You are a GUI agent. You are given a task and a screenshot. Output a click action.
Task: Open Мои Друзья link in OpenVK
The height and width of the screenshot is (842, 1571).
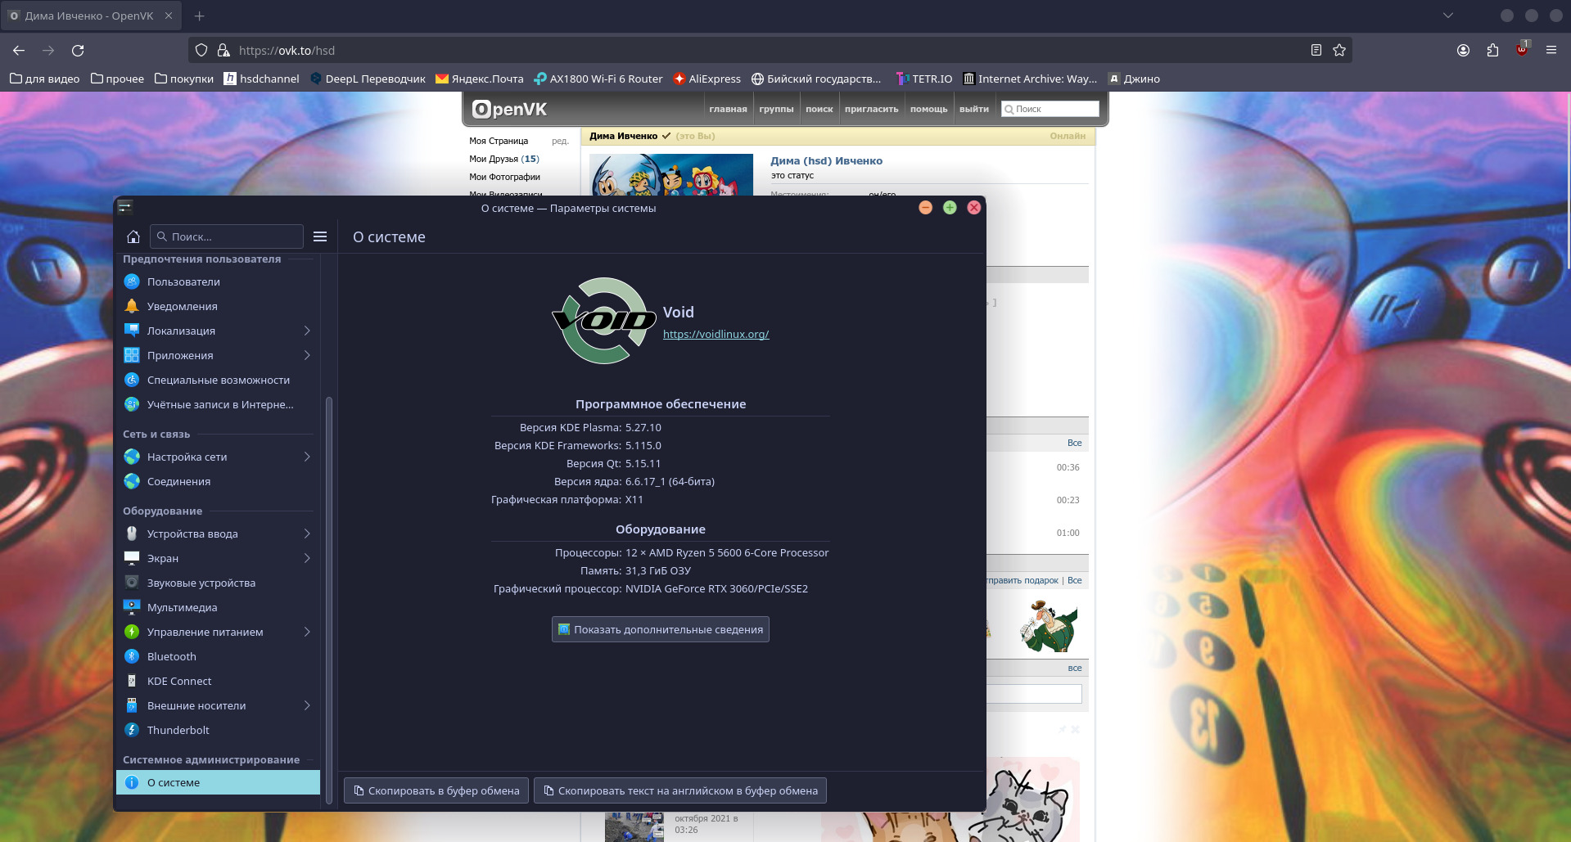pos(504,159)
